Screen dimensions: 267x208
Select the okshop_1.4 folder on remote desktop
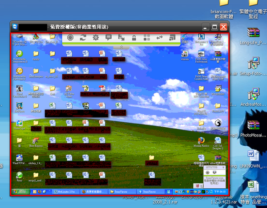pyautogui.click(x=36, y=160)
